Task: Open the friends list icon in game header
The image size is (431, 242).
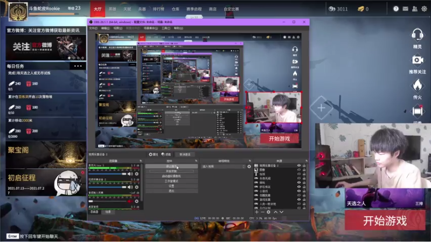Action: [x=414, y=9]
